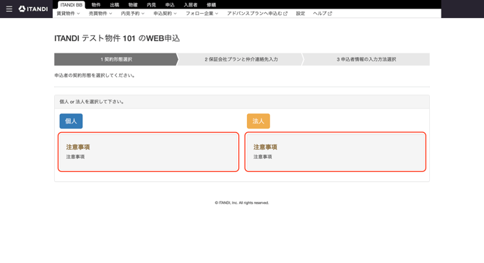Click step 1 契約形態選択
The width and height of the screenshot is (484, 263).
[x=116, y=59]
